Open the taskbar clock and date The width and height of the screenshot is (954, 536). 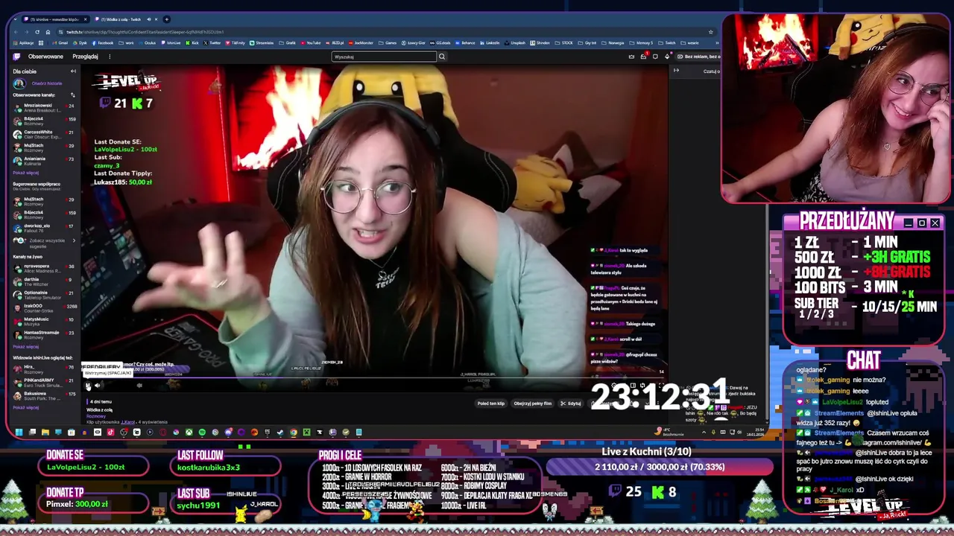pos(755,432)
